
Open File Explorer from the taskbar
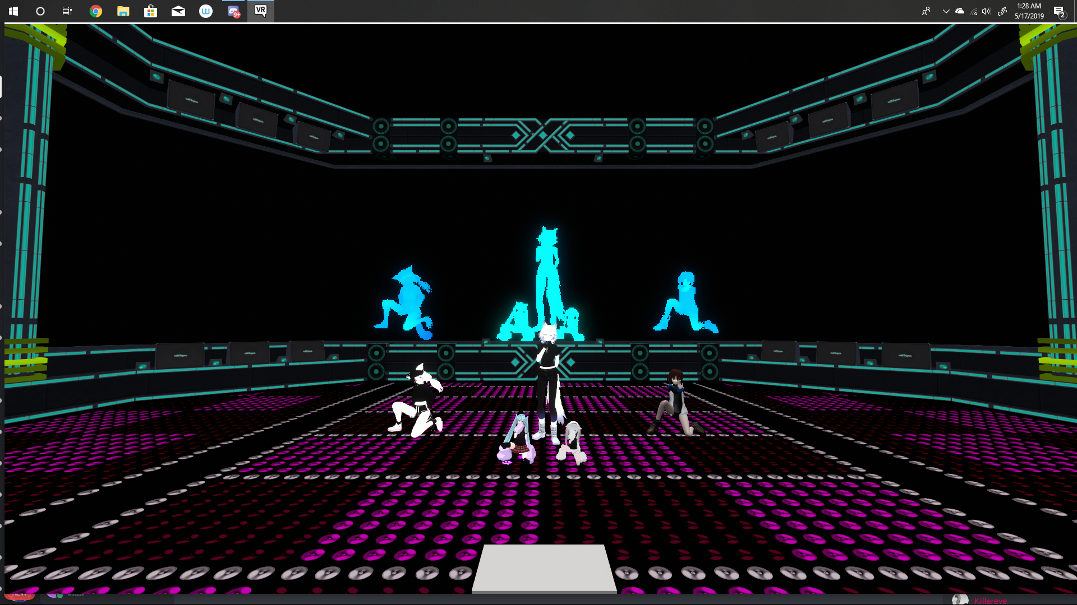[123, 11]
